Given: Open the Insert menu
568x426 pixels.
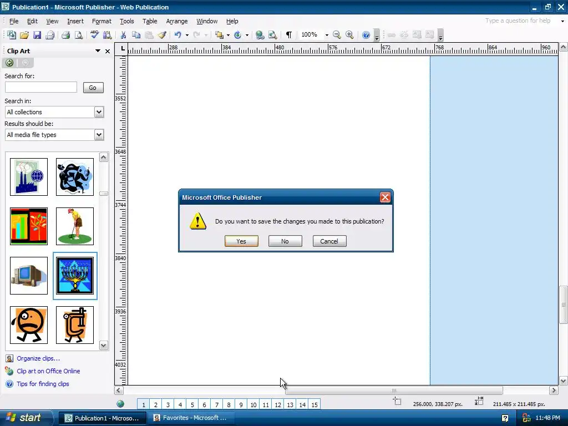Looking at the screenshot, I should pyautogui.click(x=75, y=21).
